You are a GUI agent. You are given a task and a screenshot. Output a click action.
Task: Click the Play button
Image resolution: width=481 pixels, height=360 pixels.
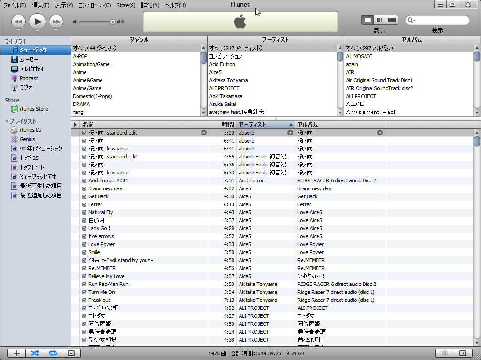coord(37,22)
